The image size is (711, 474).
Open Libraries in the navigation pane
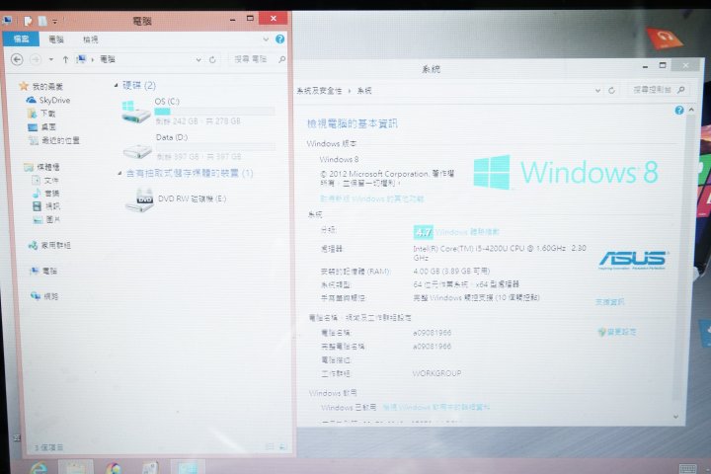coord(41,167)
